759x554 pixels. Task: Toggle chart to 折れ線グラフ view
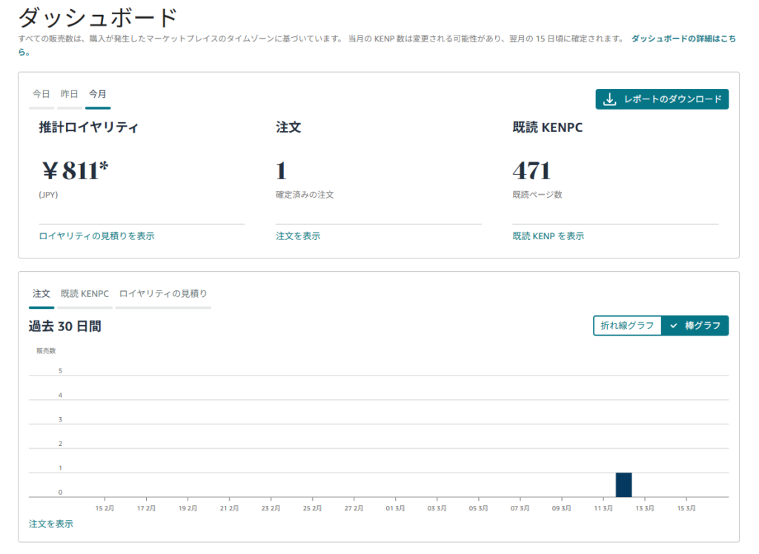point(627,326)
